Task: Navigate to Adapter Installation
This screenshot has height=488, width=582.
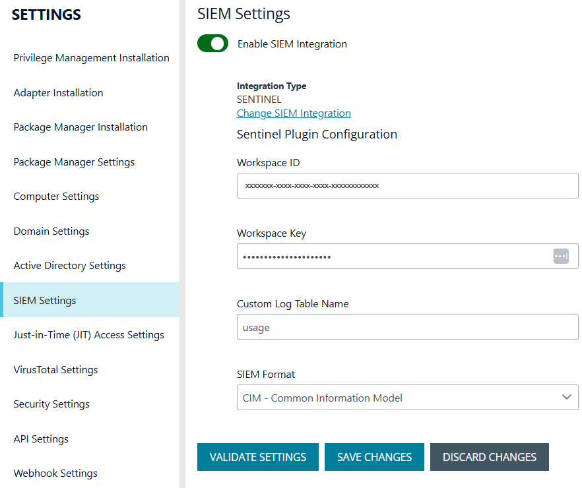Action: 58,92
